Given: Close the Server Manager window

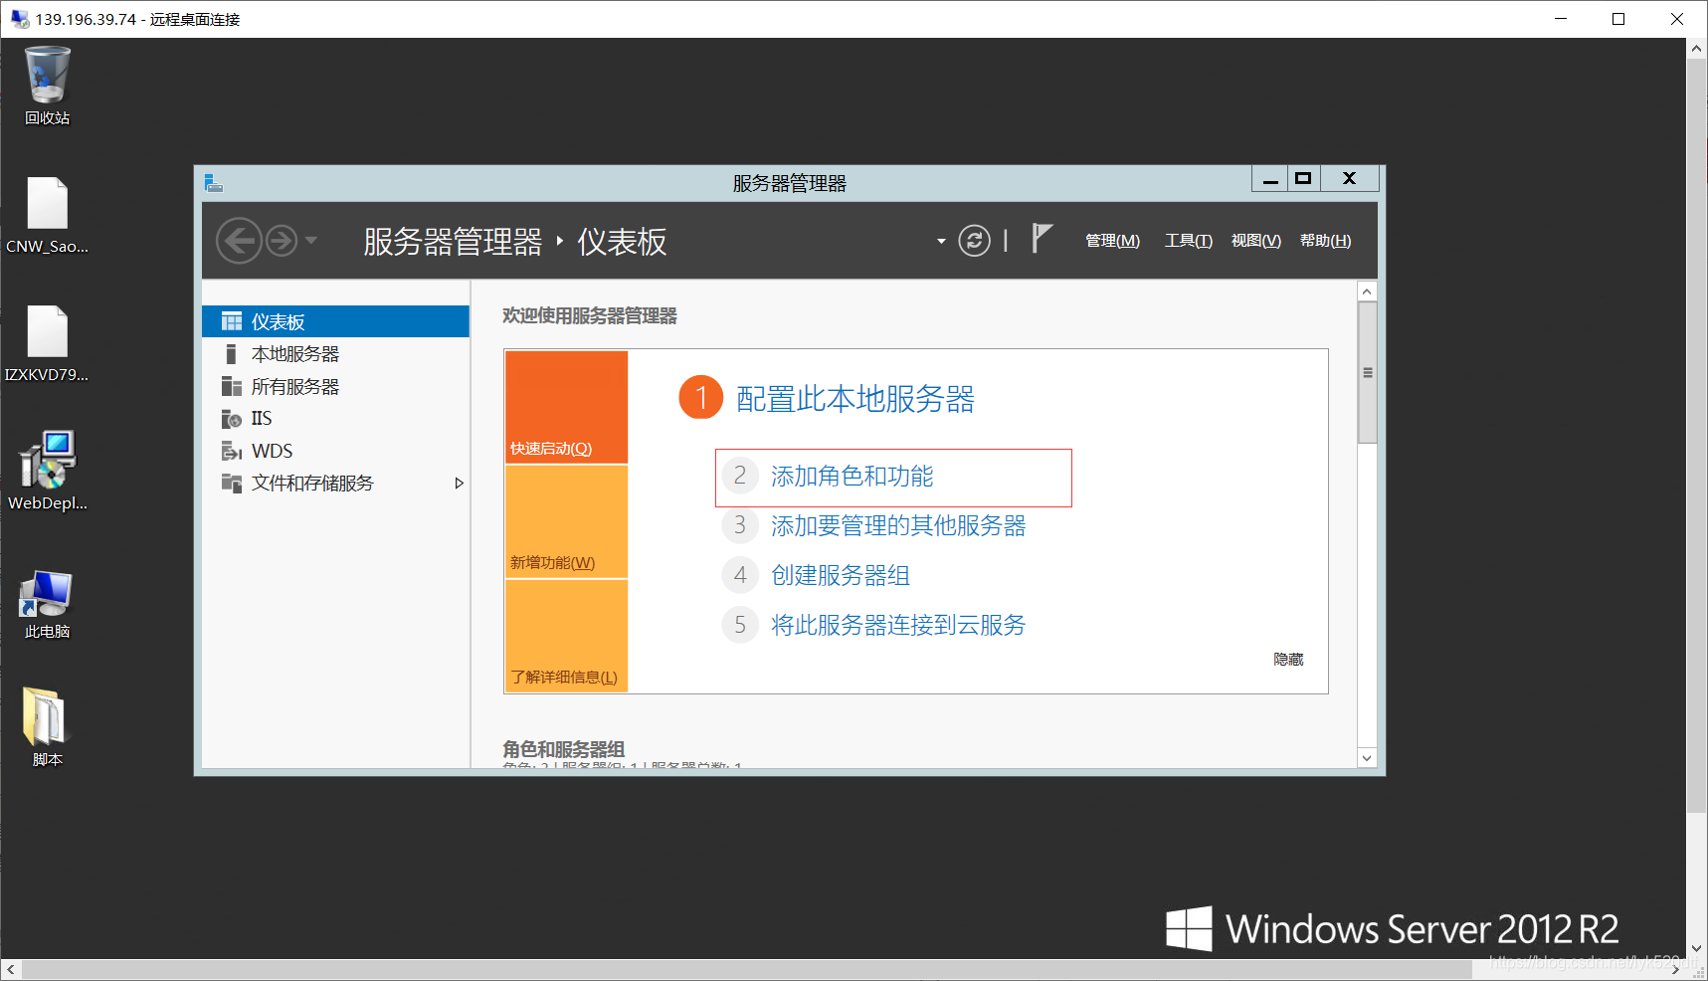Looking at the screenshot, I should pos(1350,179).
